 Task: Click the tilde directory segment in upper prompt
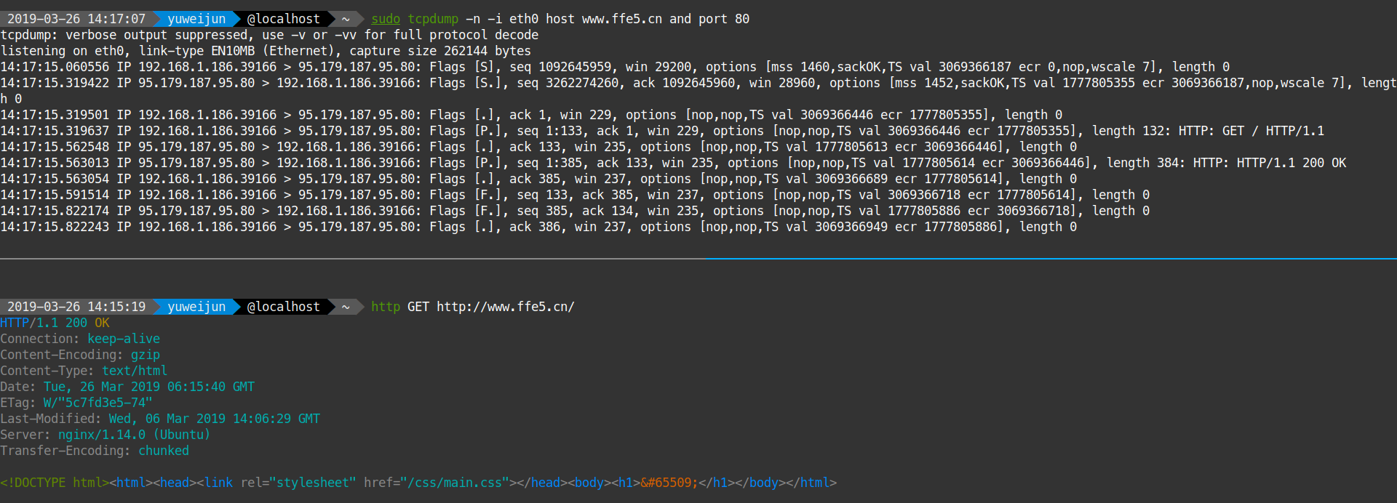tap(346, 19)
